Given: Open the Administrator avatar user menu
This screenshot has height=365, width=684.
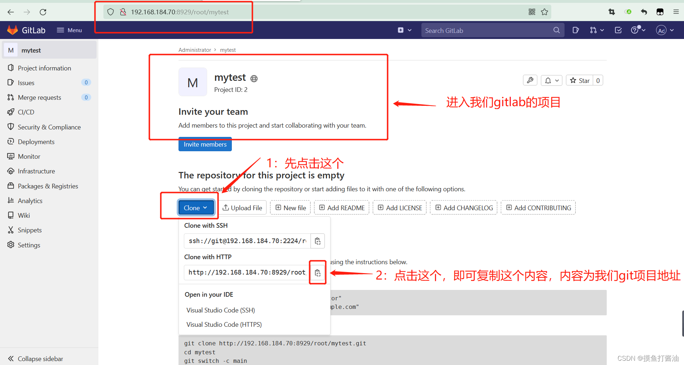Looking at the screenshot, I should (665, 30).
